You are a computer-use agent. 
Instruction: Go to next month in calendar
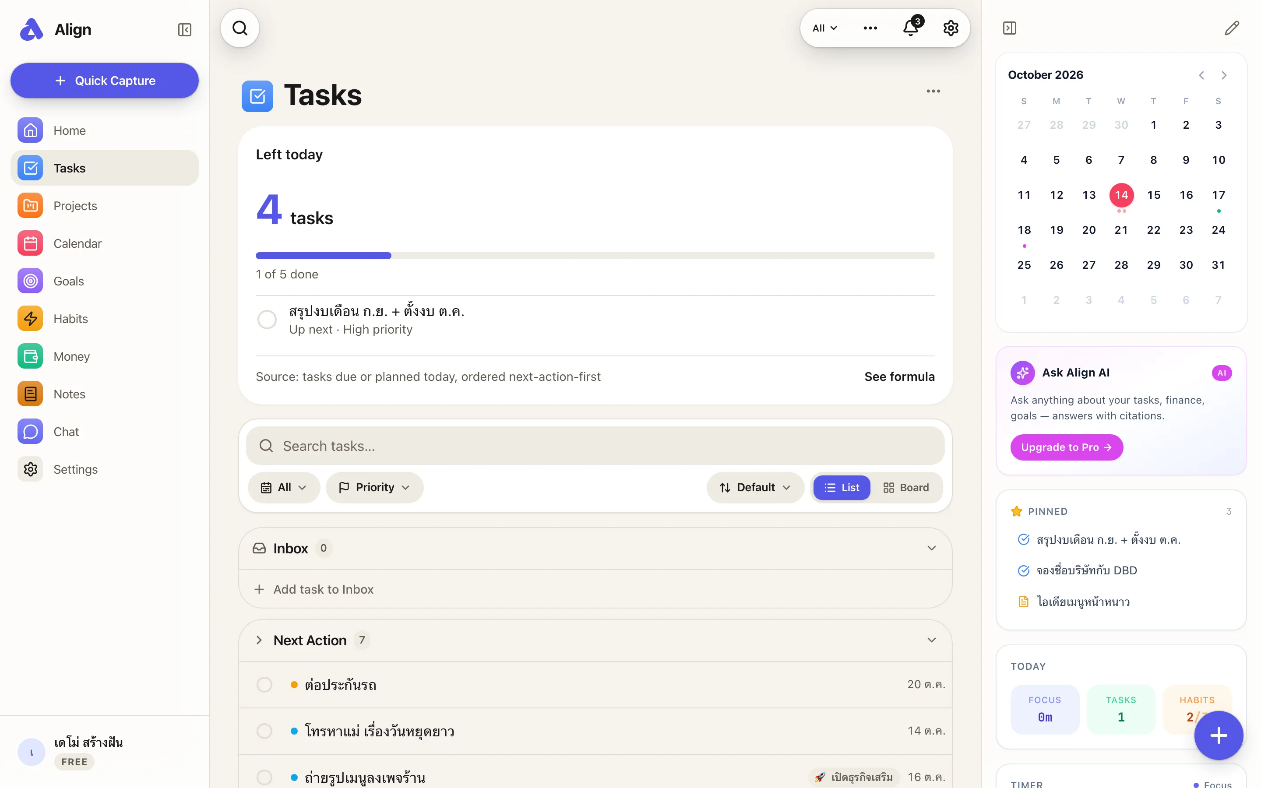pyautogui.click(x=1223, y=75)
